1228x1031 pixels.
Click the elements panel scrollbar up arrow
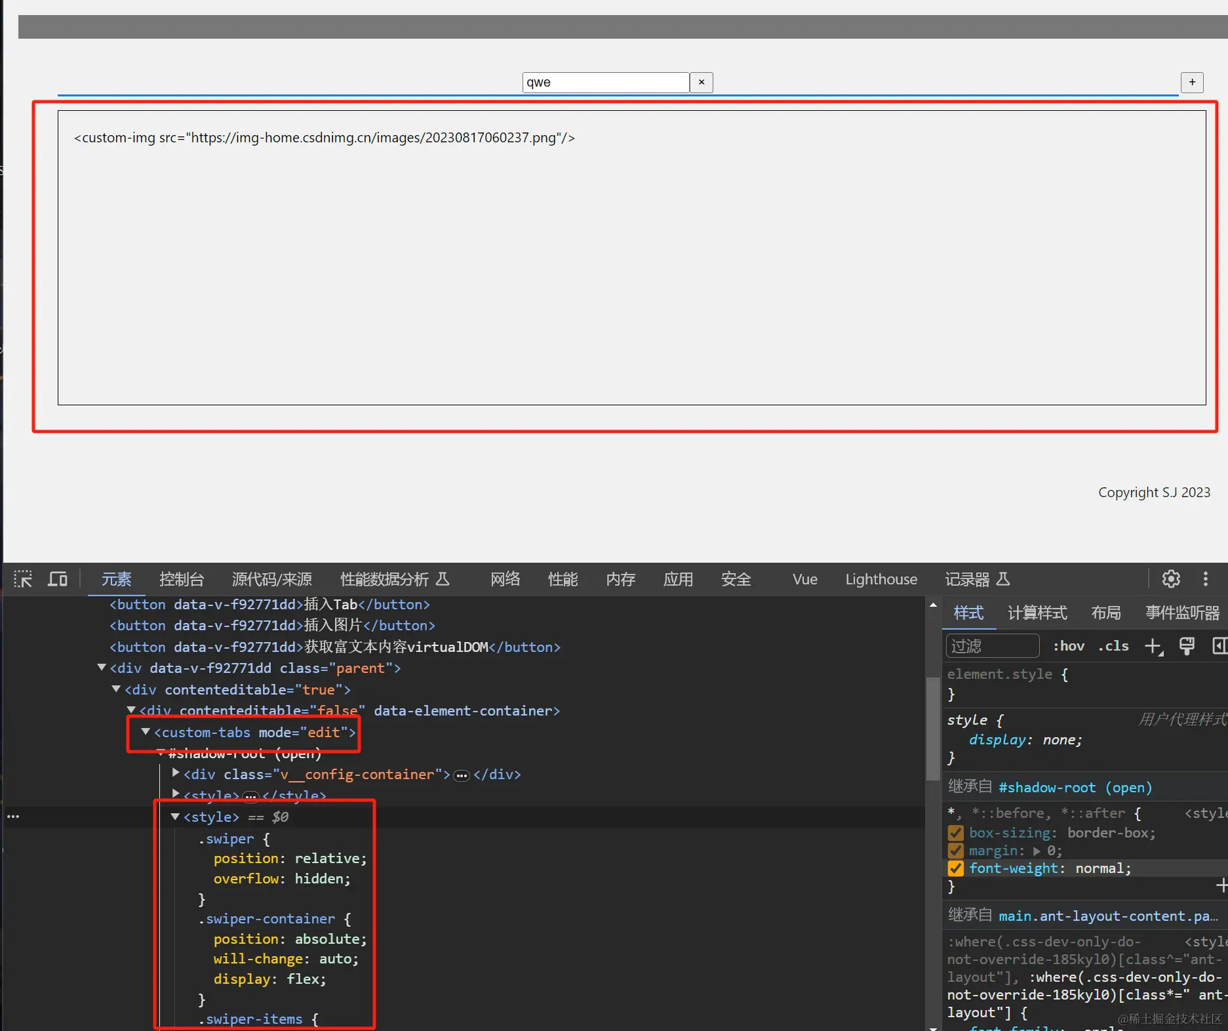click(x=933, y=606)
